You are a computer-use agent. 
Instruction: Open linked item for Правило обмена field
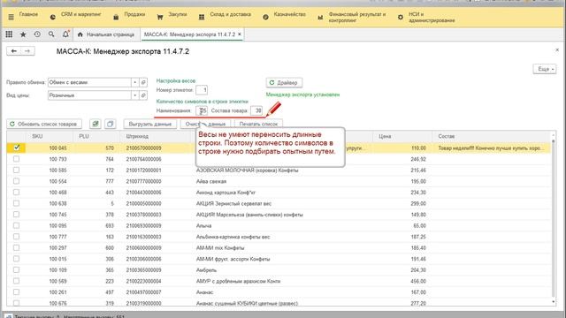tap(143, 82)
